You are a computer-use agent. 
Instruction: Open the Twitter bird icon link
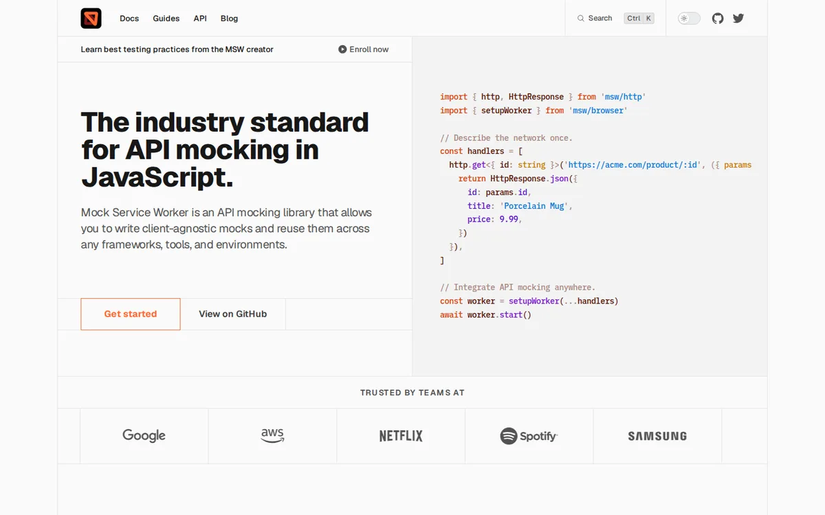click(738, 19)
